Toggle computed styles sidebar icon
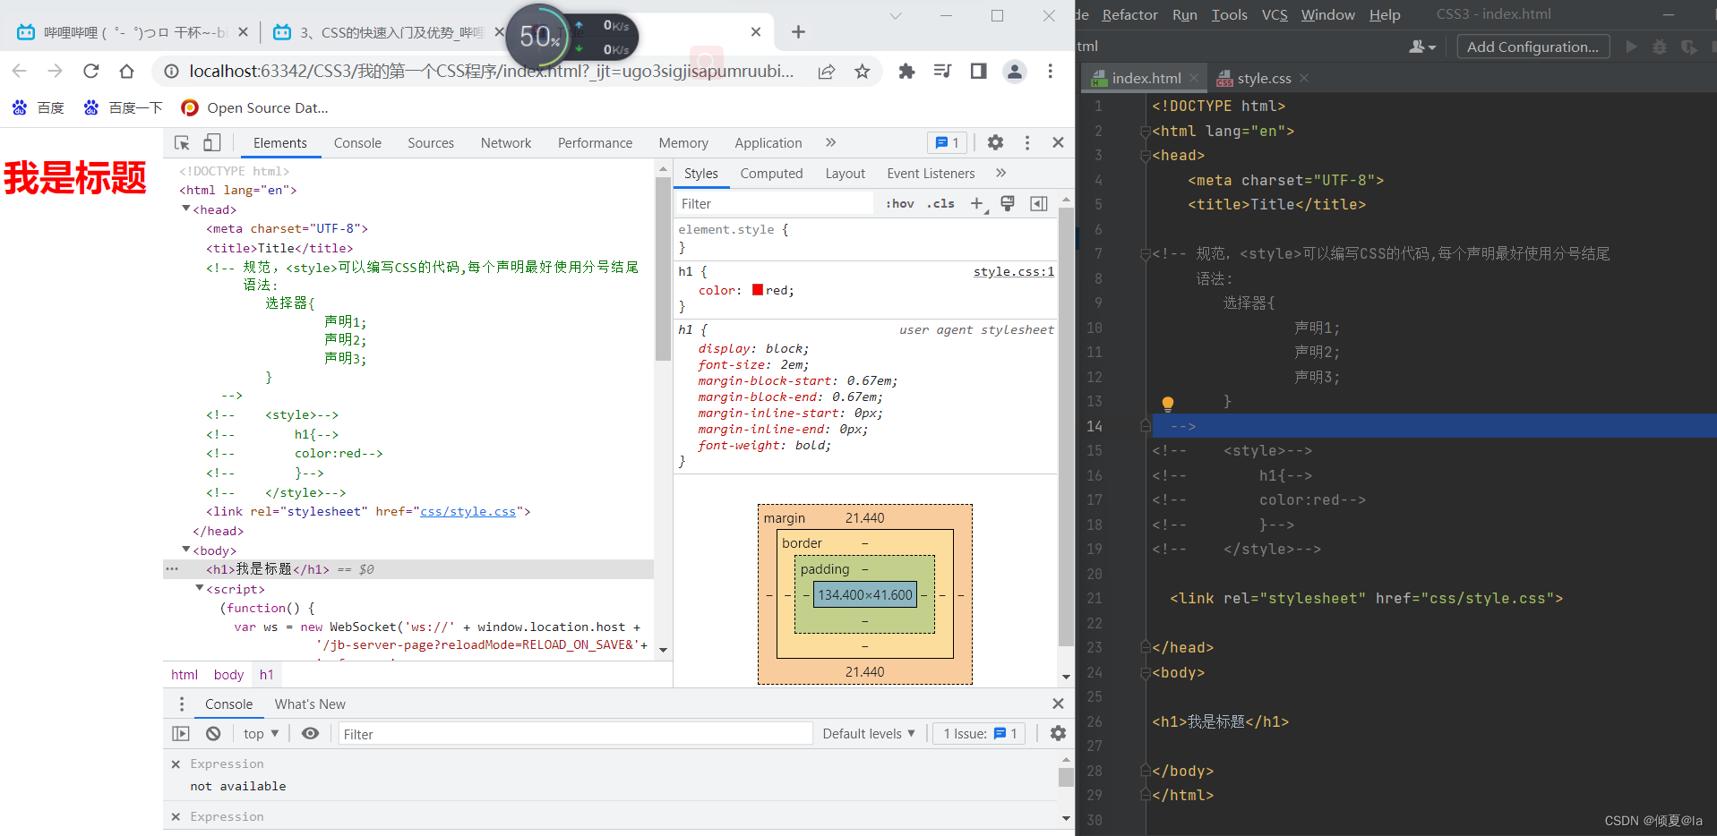This screenshot has height=836, width=1717. pos(1039,204)
